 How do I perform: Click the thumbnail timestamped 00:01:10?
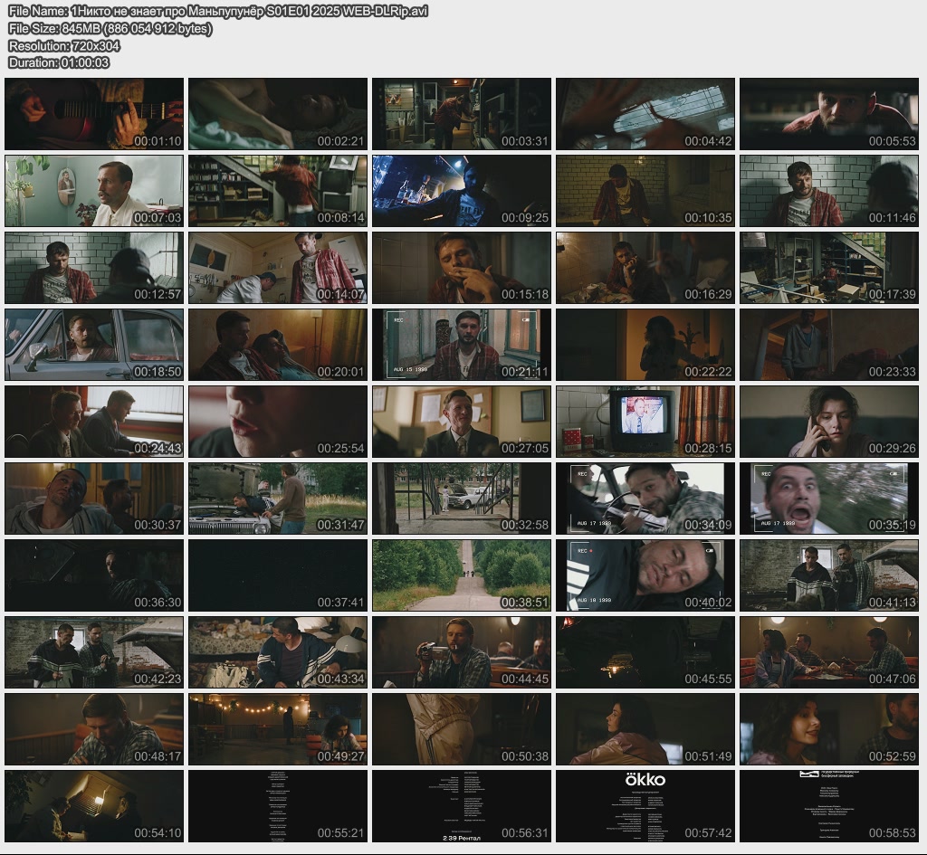pos(94,114)
